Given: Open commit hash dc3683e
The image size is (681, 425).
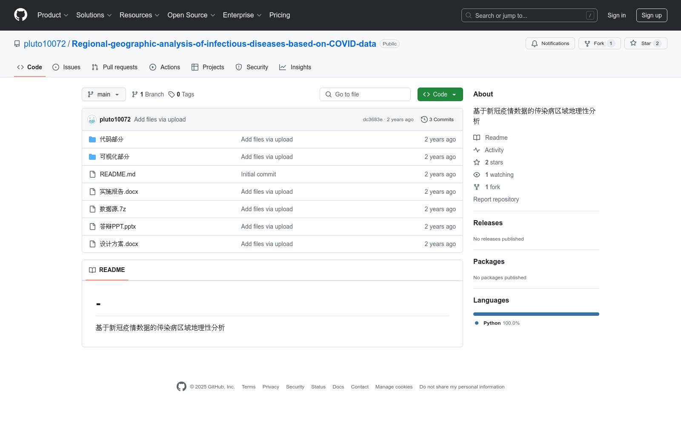Looking at the screenshot, I should (x=373, y=119).
